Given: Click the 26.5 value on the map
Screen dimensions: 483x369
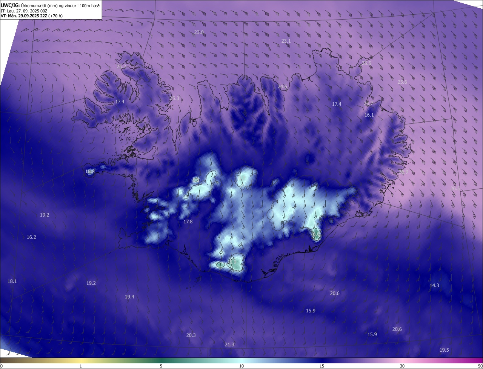Looking at the screenshot, I should tap(455, 189).
